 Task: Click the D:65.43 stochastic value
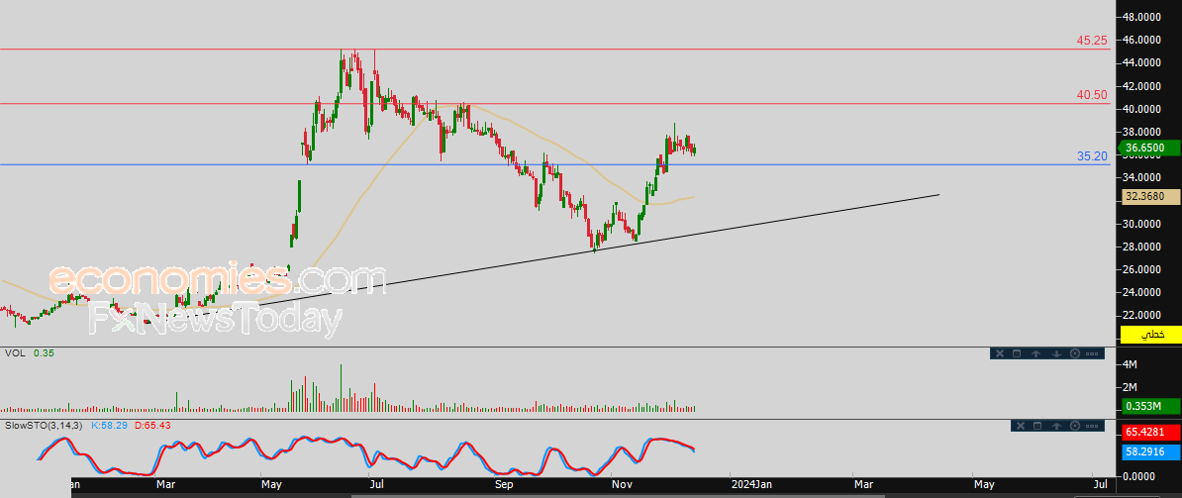point(152,426)
